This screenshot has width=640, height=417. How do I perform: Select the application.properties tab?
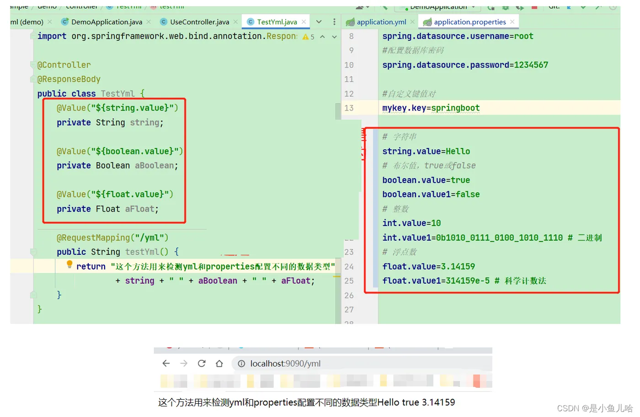point(469,22)
